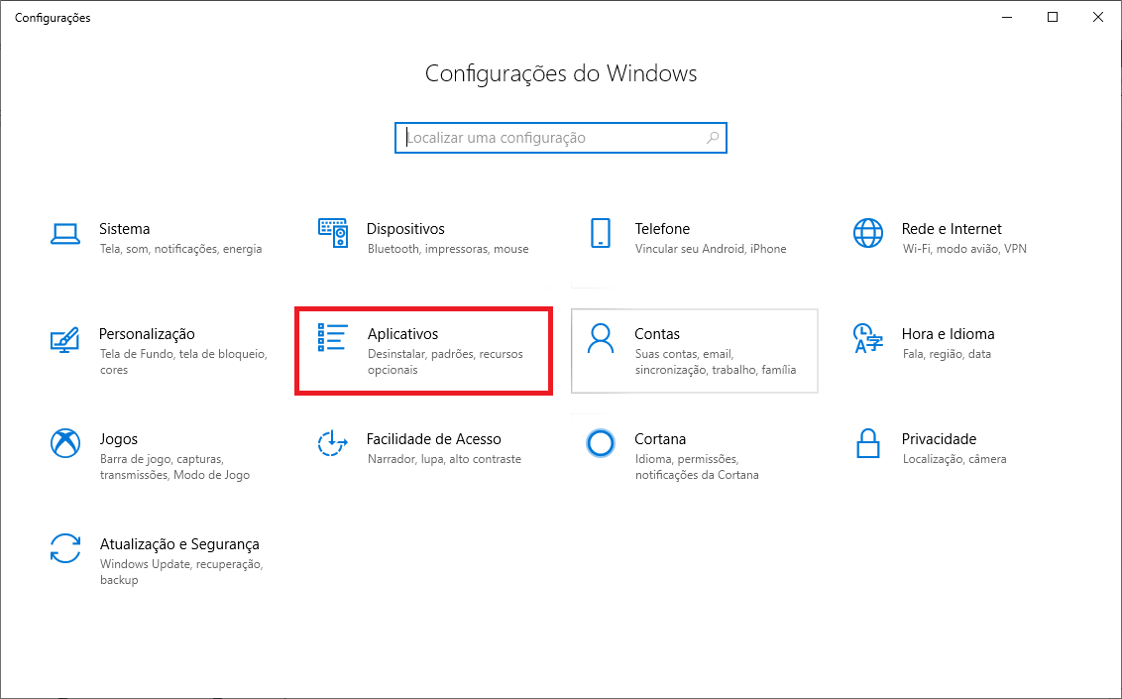
Task: Maximize the Configurações window
Action: [x=1053, y=17]
